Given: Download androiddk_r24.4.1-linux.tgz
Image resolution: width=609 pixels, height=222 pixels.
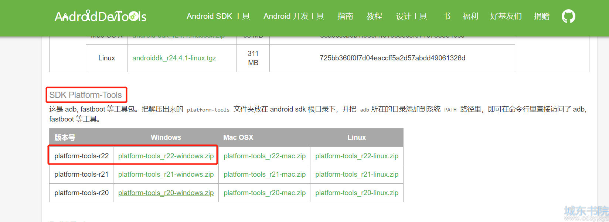Looking at the screenshot, I should [174, 58].
